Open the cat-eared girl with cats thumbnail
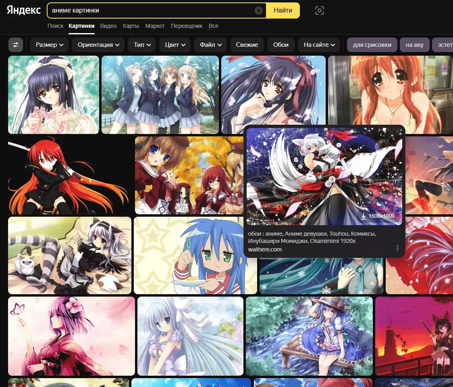The image size is (453, 387). coord(70,255)
